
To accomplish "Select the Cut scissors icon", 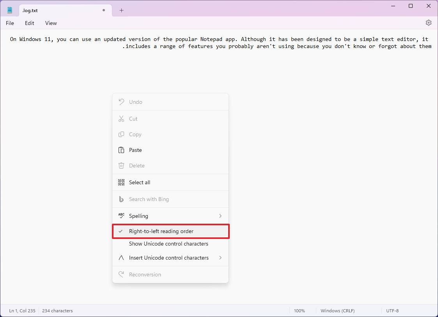I will 121,119.
